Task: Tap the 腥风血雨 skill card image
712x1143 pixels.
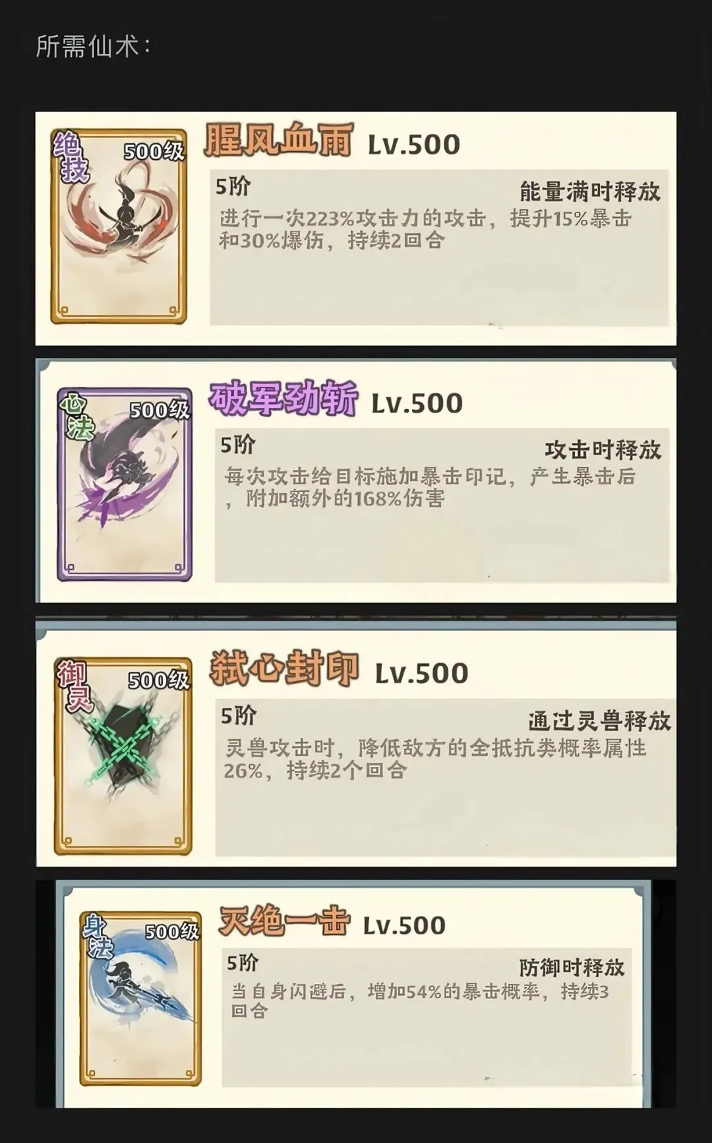Action: tap(119, 227)
